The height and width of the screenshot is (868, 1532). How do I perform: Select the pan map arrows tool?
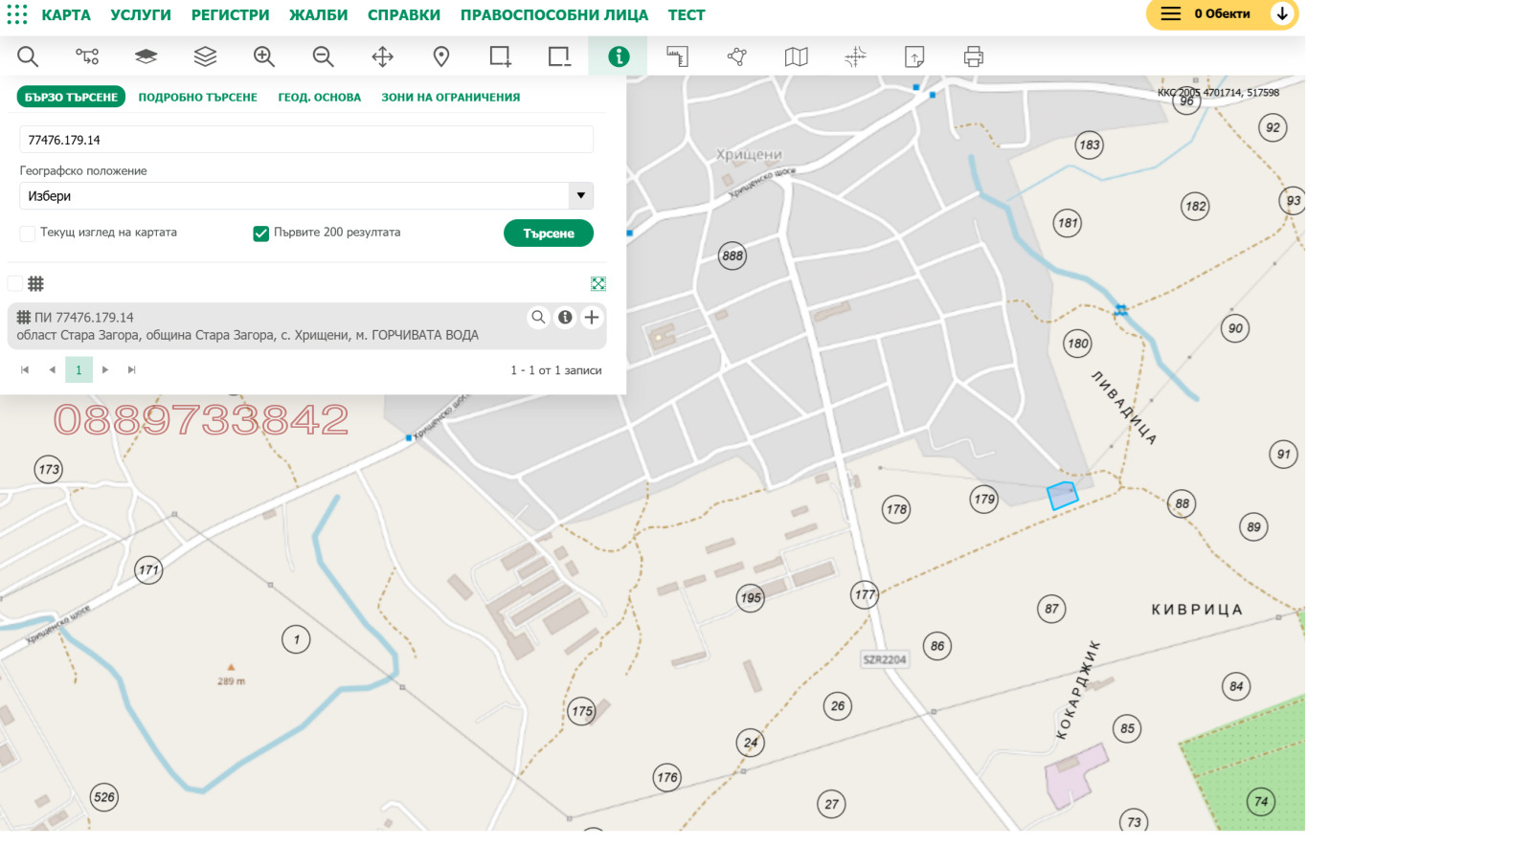(x=382, y=56)
